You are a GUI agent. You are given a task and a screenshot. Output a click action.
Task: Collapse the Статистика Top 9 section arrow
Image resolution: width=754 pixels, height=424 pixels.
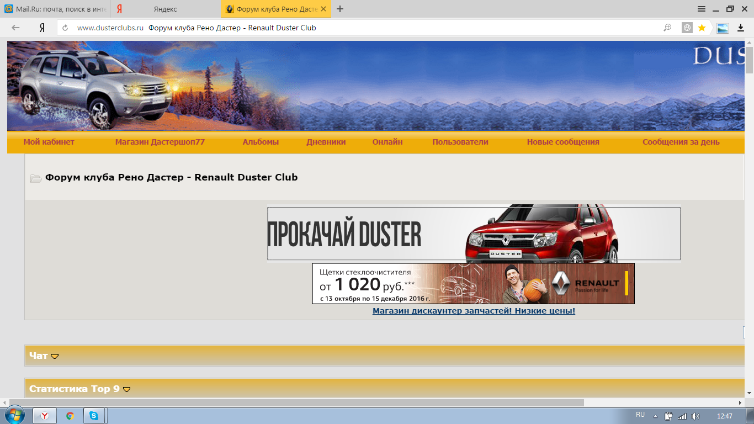(126, 390)
